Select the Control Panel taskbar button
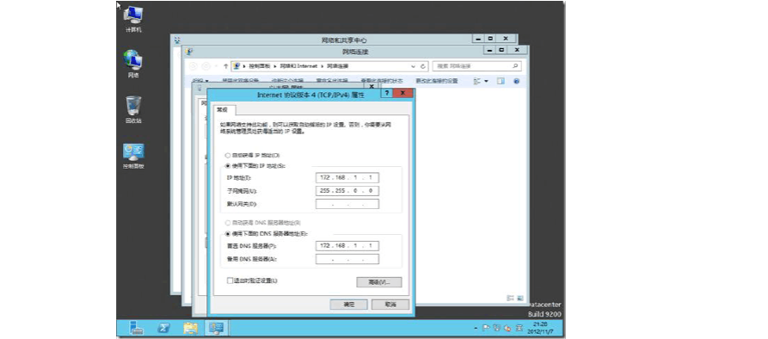 (x=217, y=328)
